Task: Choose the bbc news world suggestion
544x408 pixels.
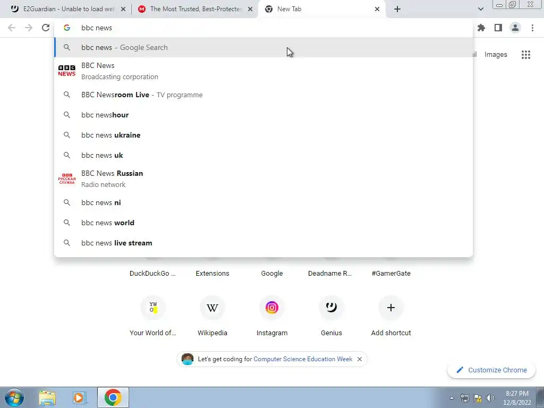Action: 263,223
